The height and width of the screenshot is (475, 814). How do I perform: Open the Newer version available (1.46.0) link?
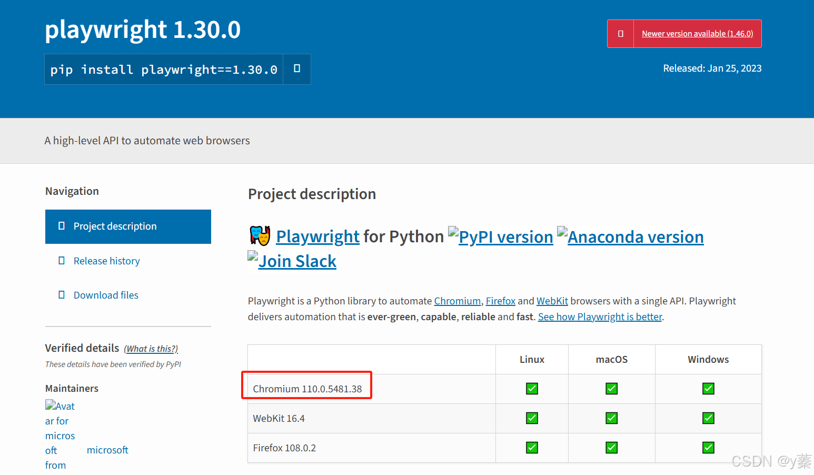[697, 34]
